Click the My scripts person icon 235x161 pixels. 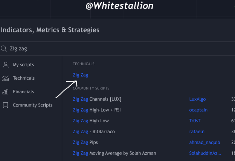click(x=6, y=65)
